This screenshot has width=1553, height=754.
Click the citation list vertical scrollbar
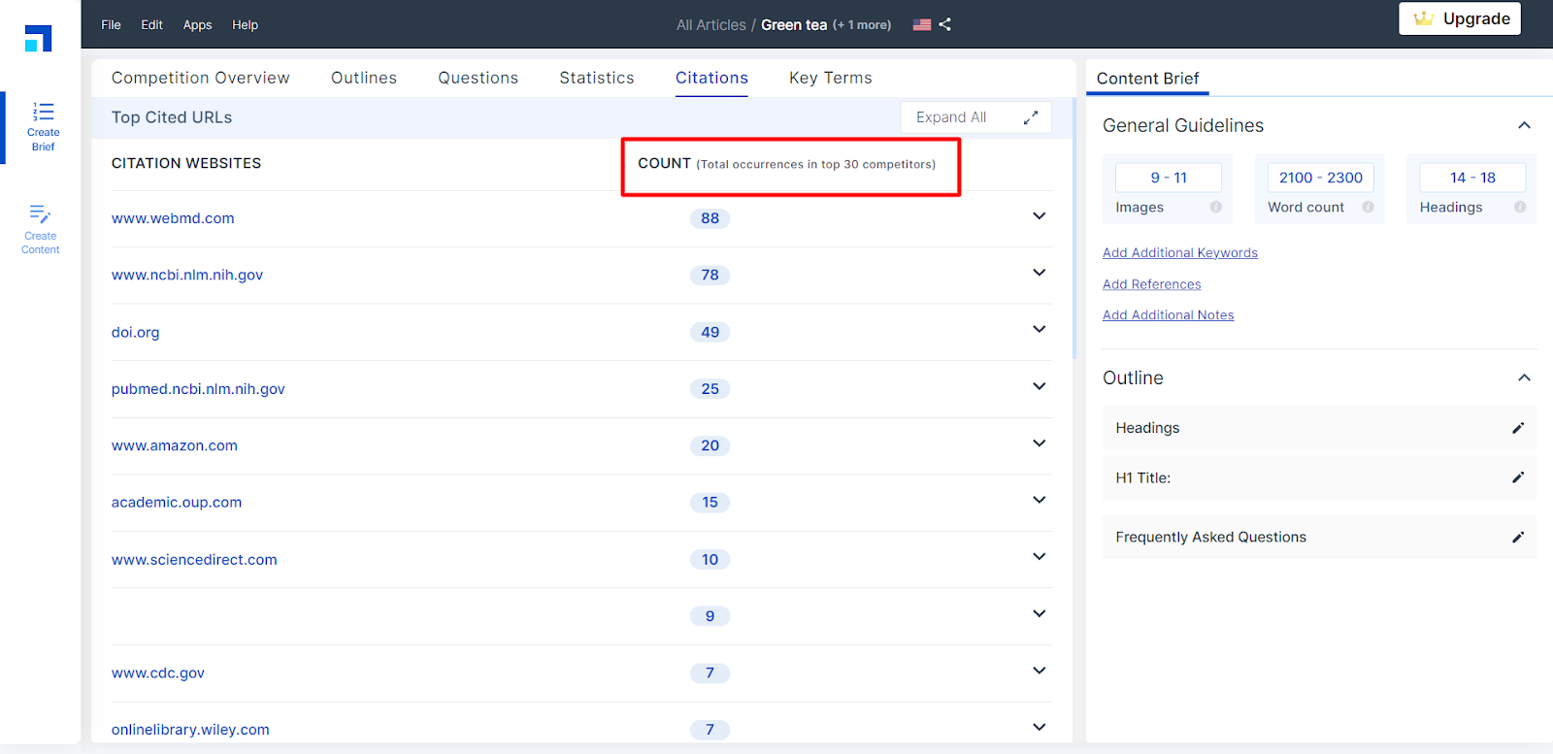(1074, 228)
